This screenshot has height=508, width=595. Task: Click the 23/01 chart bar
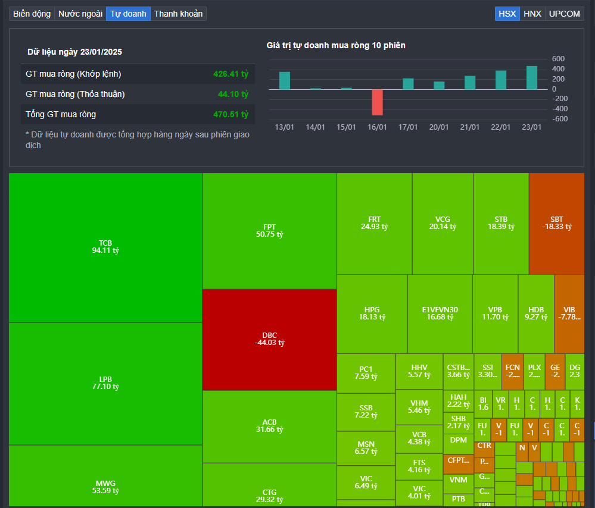pos(532,78)
